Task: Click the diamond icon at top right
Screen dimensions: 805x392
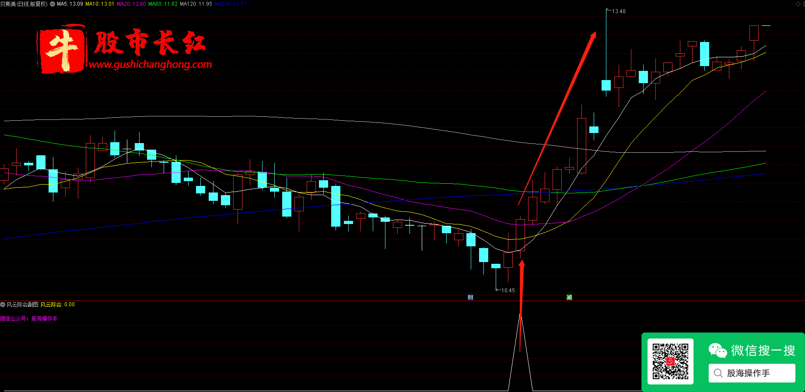Action: [798, 4]
